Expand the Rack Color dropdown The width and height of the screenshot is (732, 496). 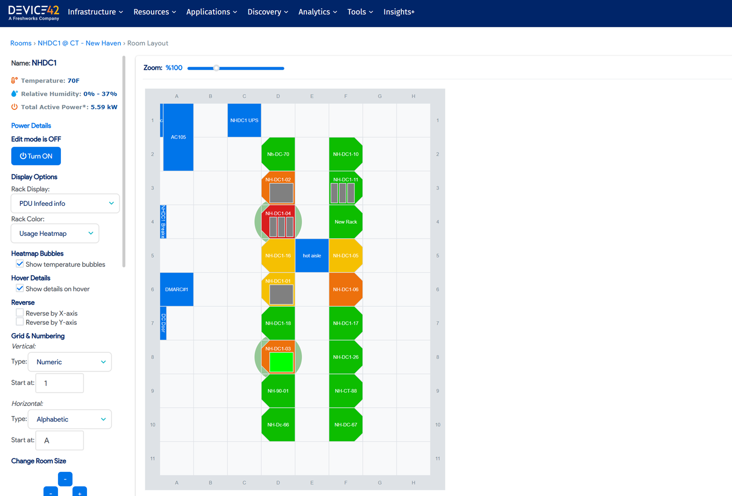pos(55,233)
